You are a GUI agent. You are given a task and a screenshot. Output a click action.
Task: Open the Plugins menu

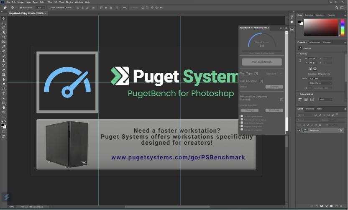point(69,2)
